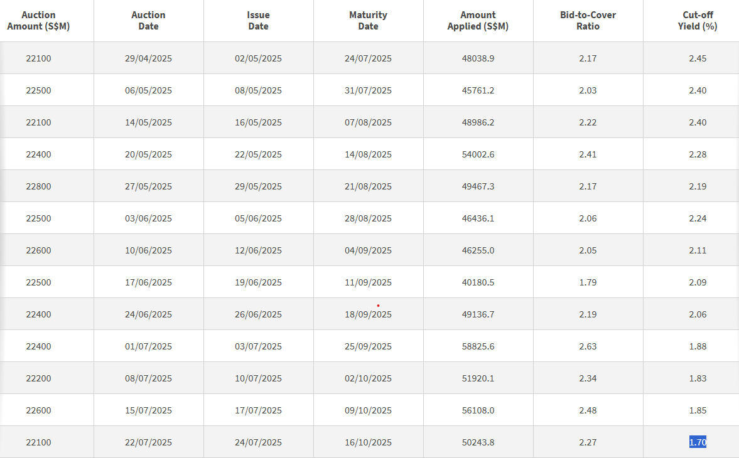Click cut-off yield 2.19
Screen dimensions: 739x458
coord(698,186)
